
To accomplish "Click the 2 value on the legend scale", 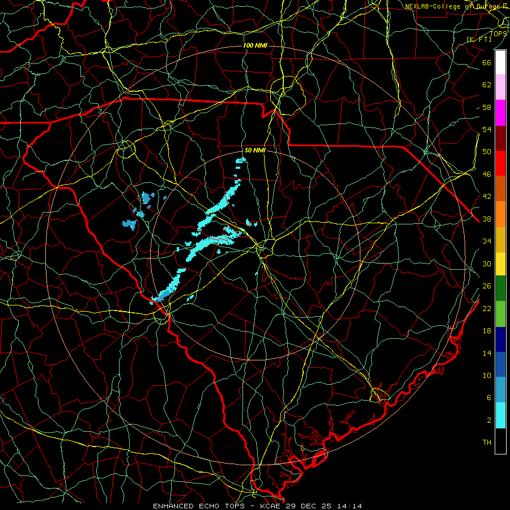I will point(489,420).
